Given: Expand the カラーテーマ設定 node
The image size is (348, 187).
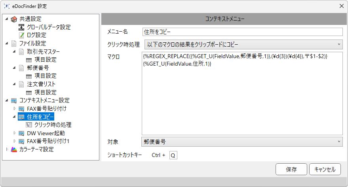Looking at the screenshot, I should 7,149.
